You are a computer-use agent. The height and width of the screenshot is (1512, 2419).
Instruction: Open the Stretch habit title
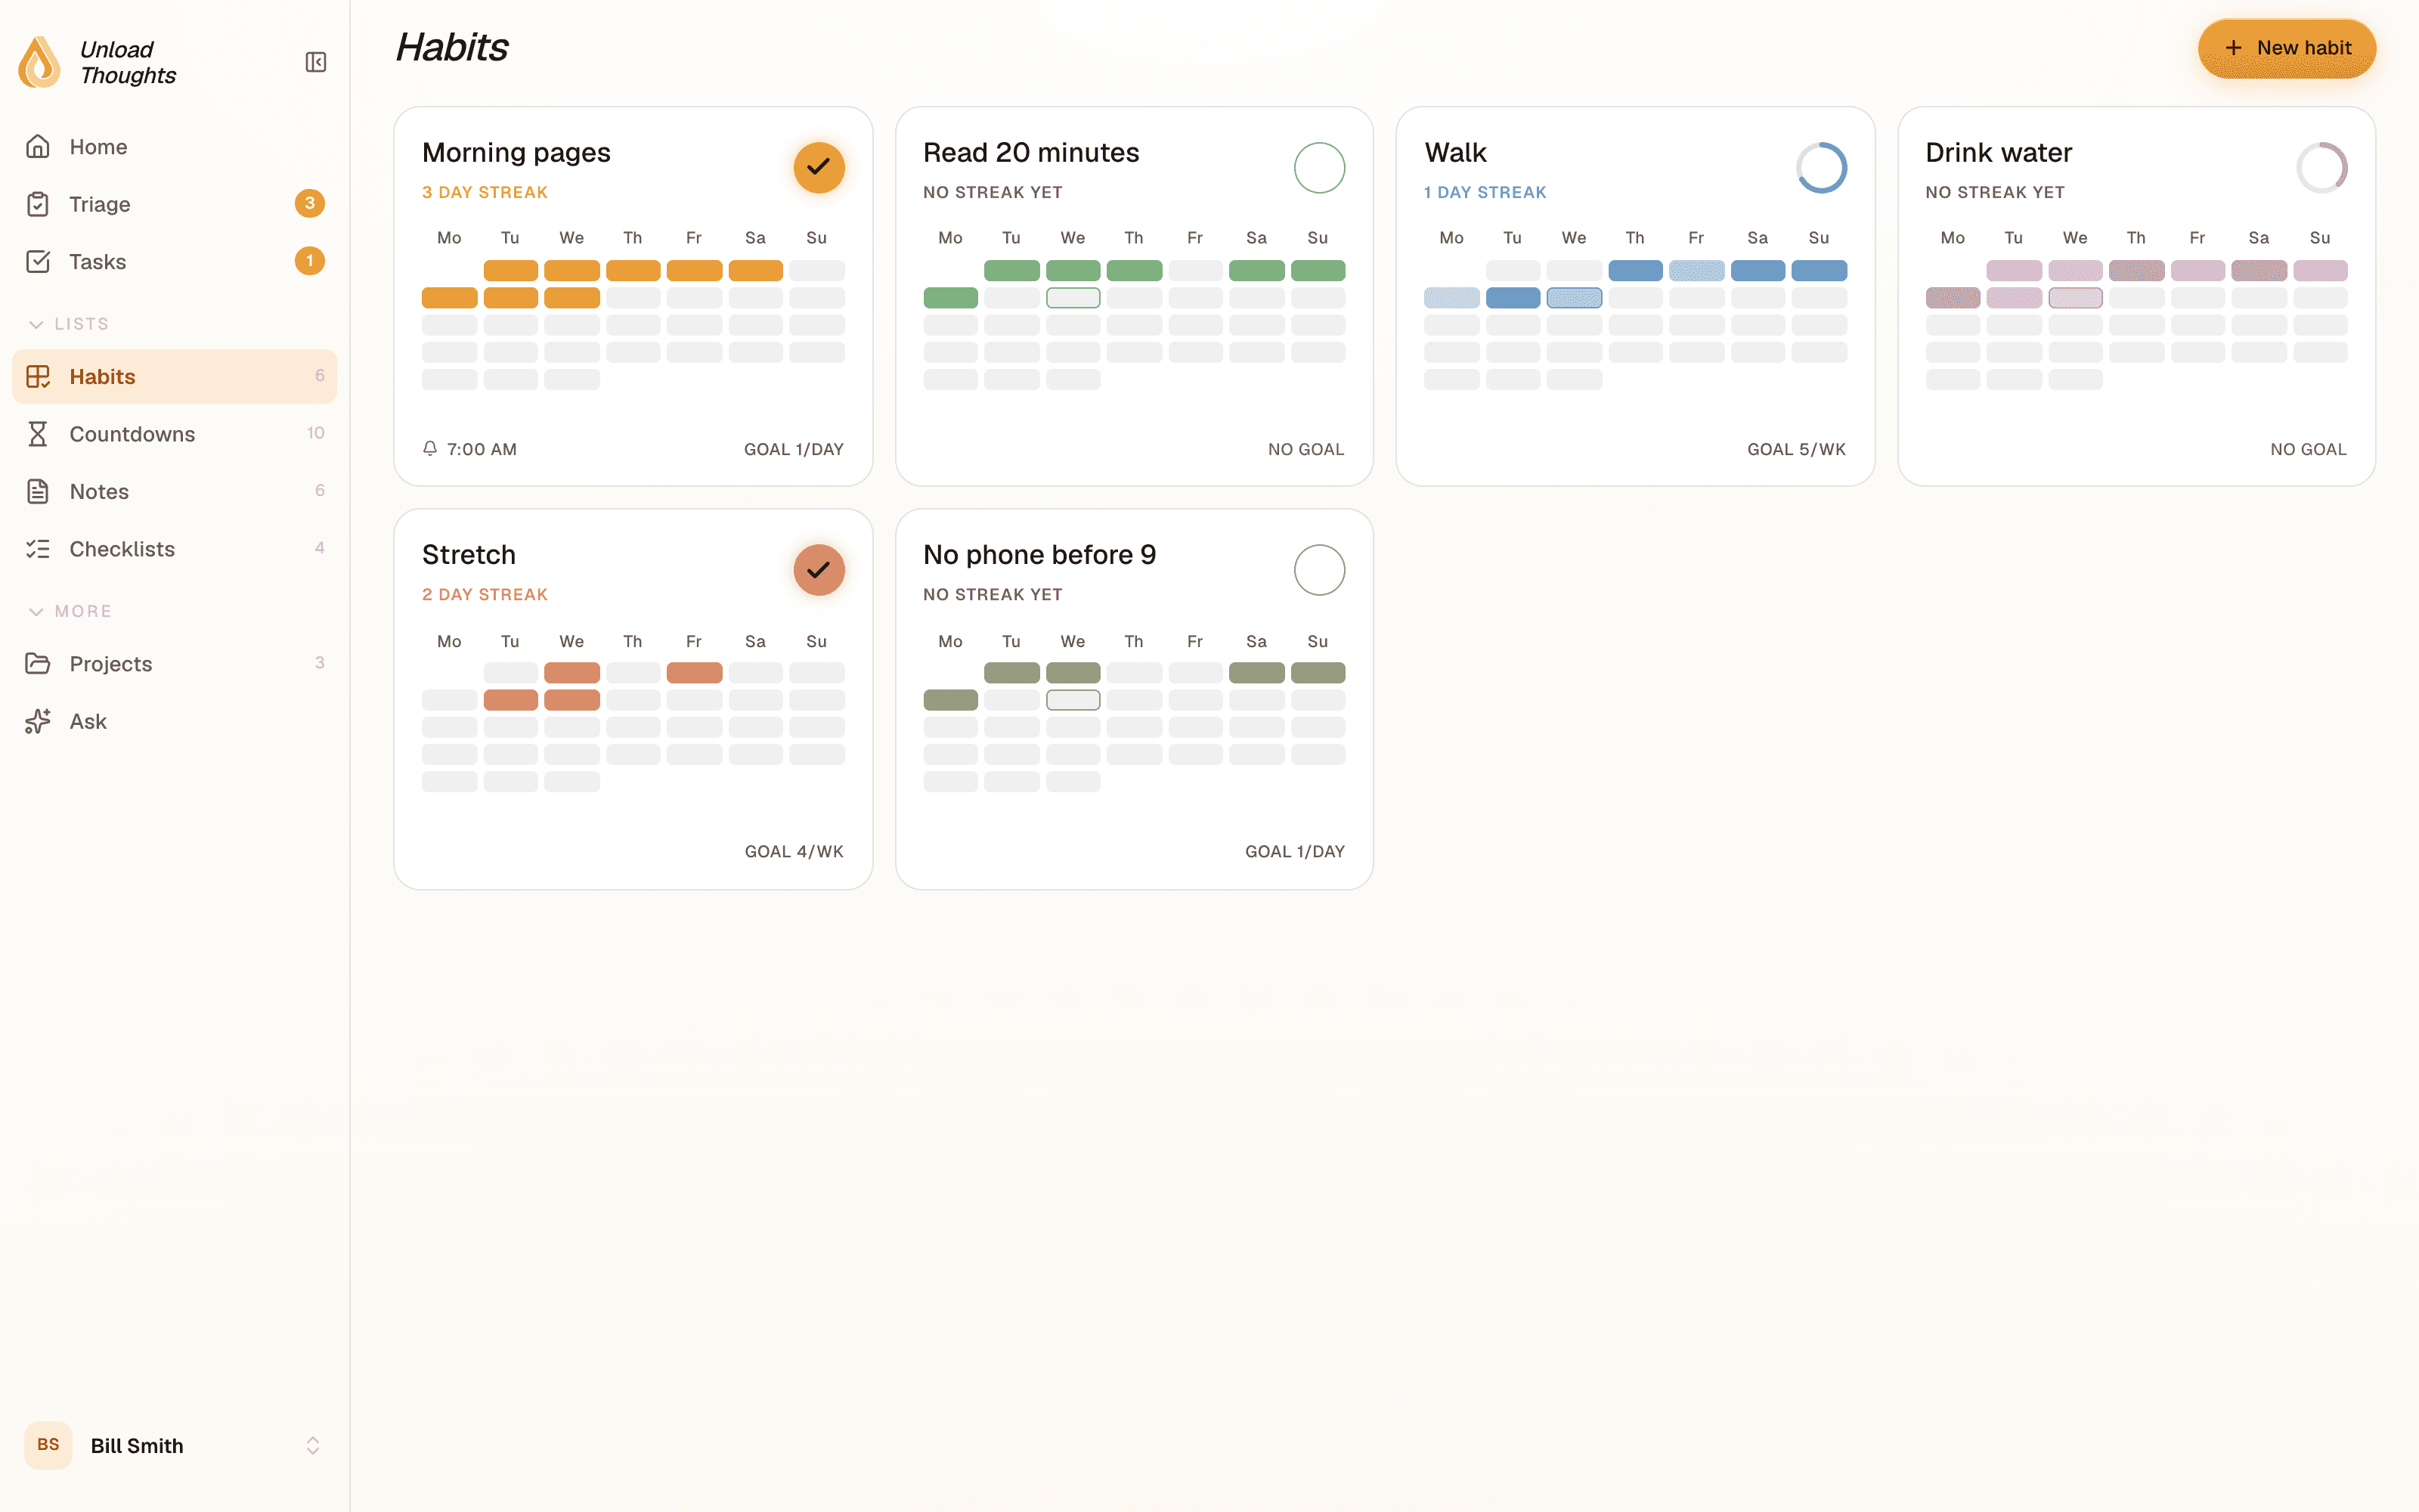pos(469,555)
